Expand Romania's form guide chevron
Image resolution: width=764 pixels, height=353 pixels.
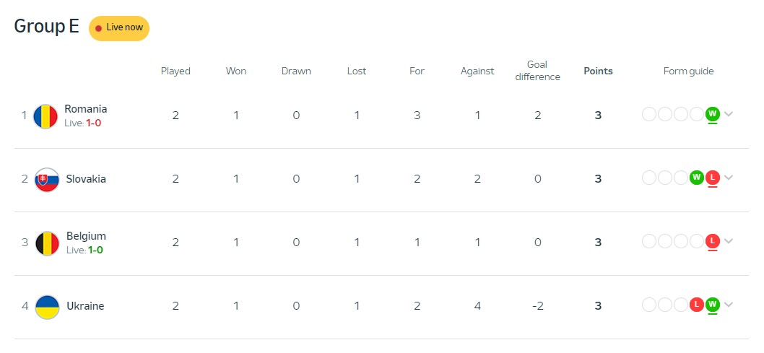[x=729, y=114]
